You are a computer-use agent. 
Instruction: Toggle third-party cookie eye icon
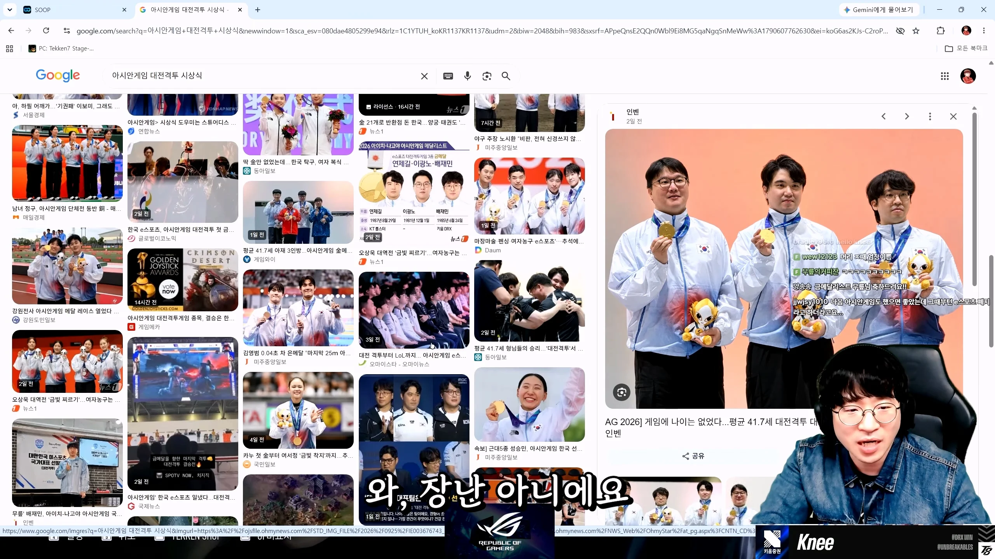(x=900, y=31)
